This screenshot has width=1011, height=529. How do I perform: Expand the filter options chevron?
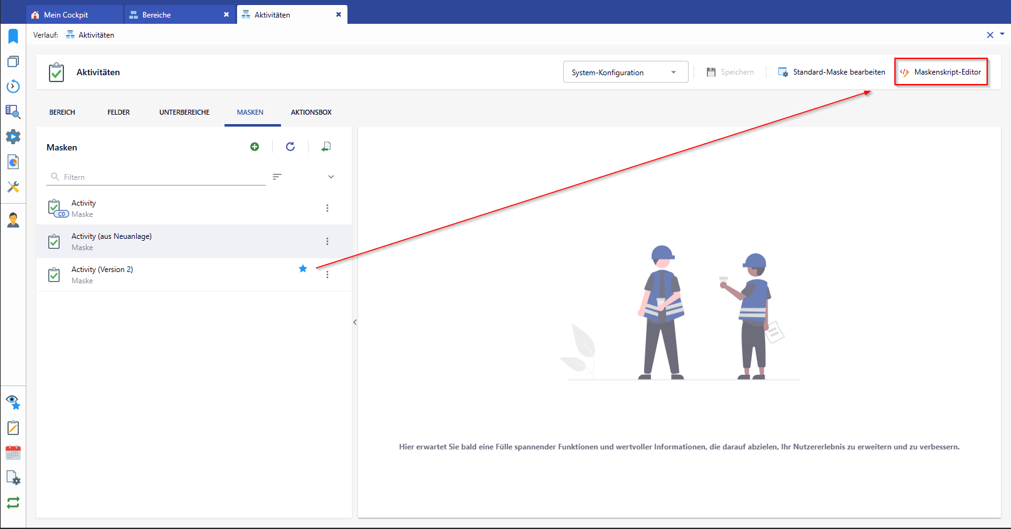click(331, 177)
